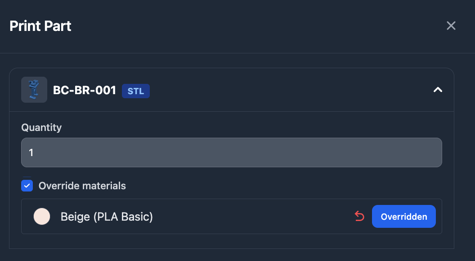Viewport: 475px width, 261px height.
Task: Uncheck the Override materials checkbox
Action: (x=27, y=186)
